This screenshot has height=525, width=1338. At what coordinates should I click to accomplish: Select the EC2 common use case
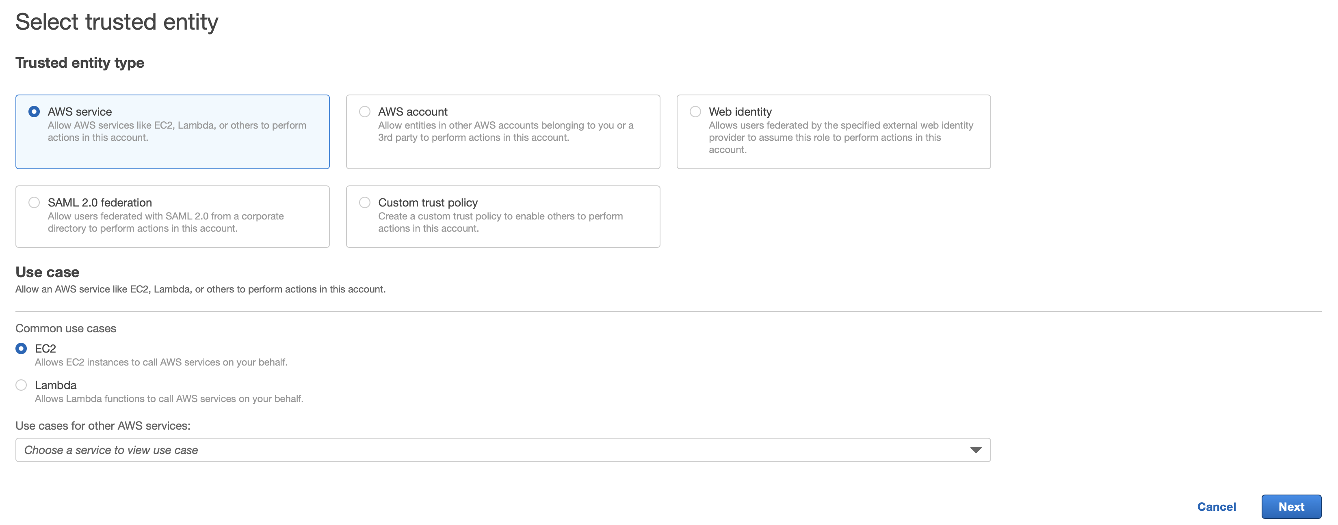click(x=21, y=349)
